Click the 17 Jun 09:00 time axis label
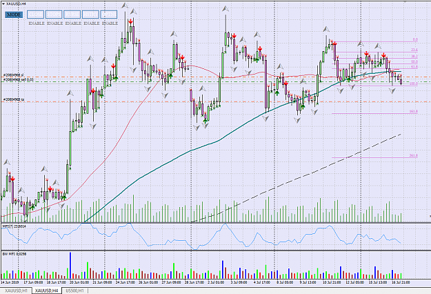This screenshot has height=294, width=431. click(x=33, y=282)
